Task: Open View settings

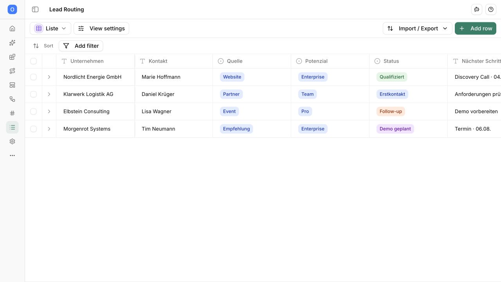Action: click(101, 29)
